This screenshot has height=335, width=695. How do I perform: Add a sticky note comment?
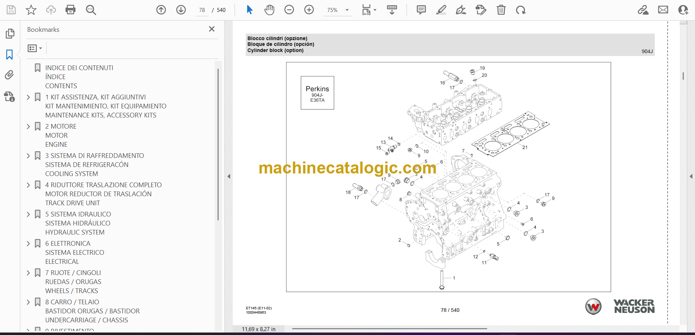pos(421,10)
